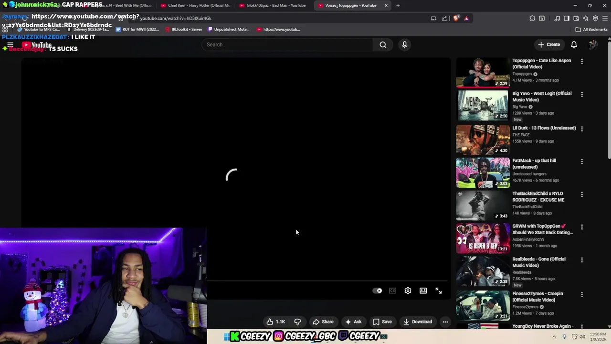Click the address bar URL
The width and height of the screenshot is (611, 344).
[176, 18]
